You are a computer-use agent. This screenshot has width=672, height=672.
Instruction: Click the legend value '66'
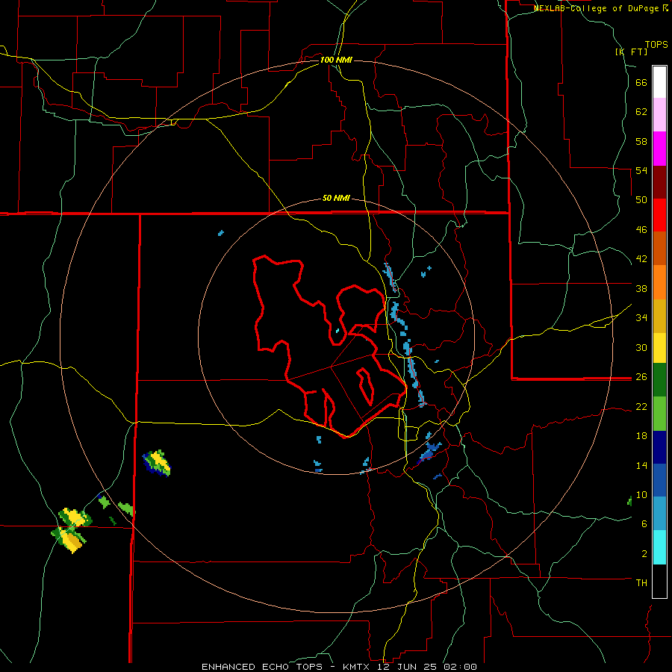tap(641, 83)
